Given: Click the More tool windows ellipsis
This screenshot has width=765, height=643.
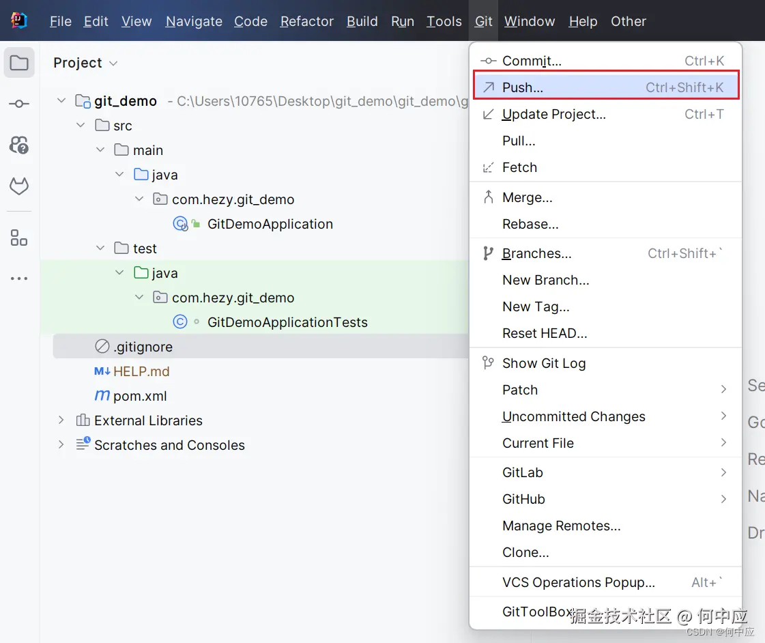Looking at the screenshot, I should pyautogui.click(x=19, y=278).
